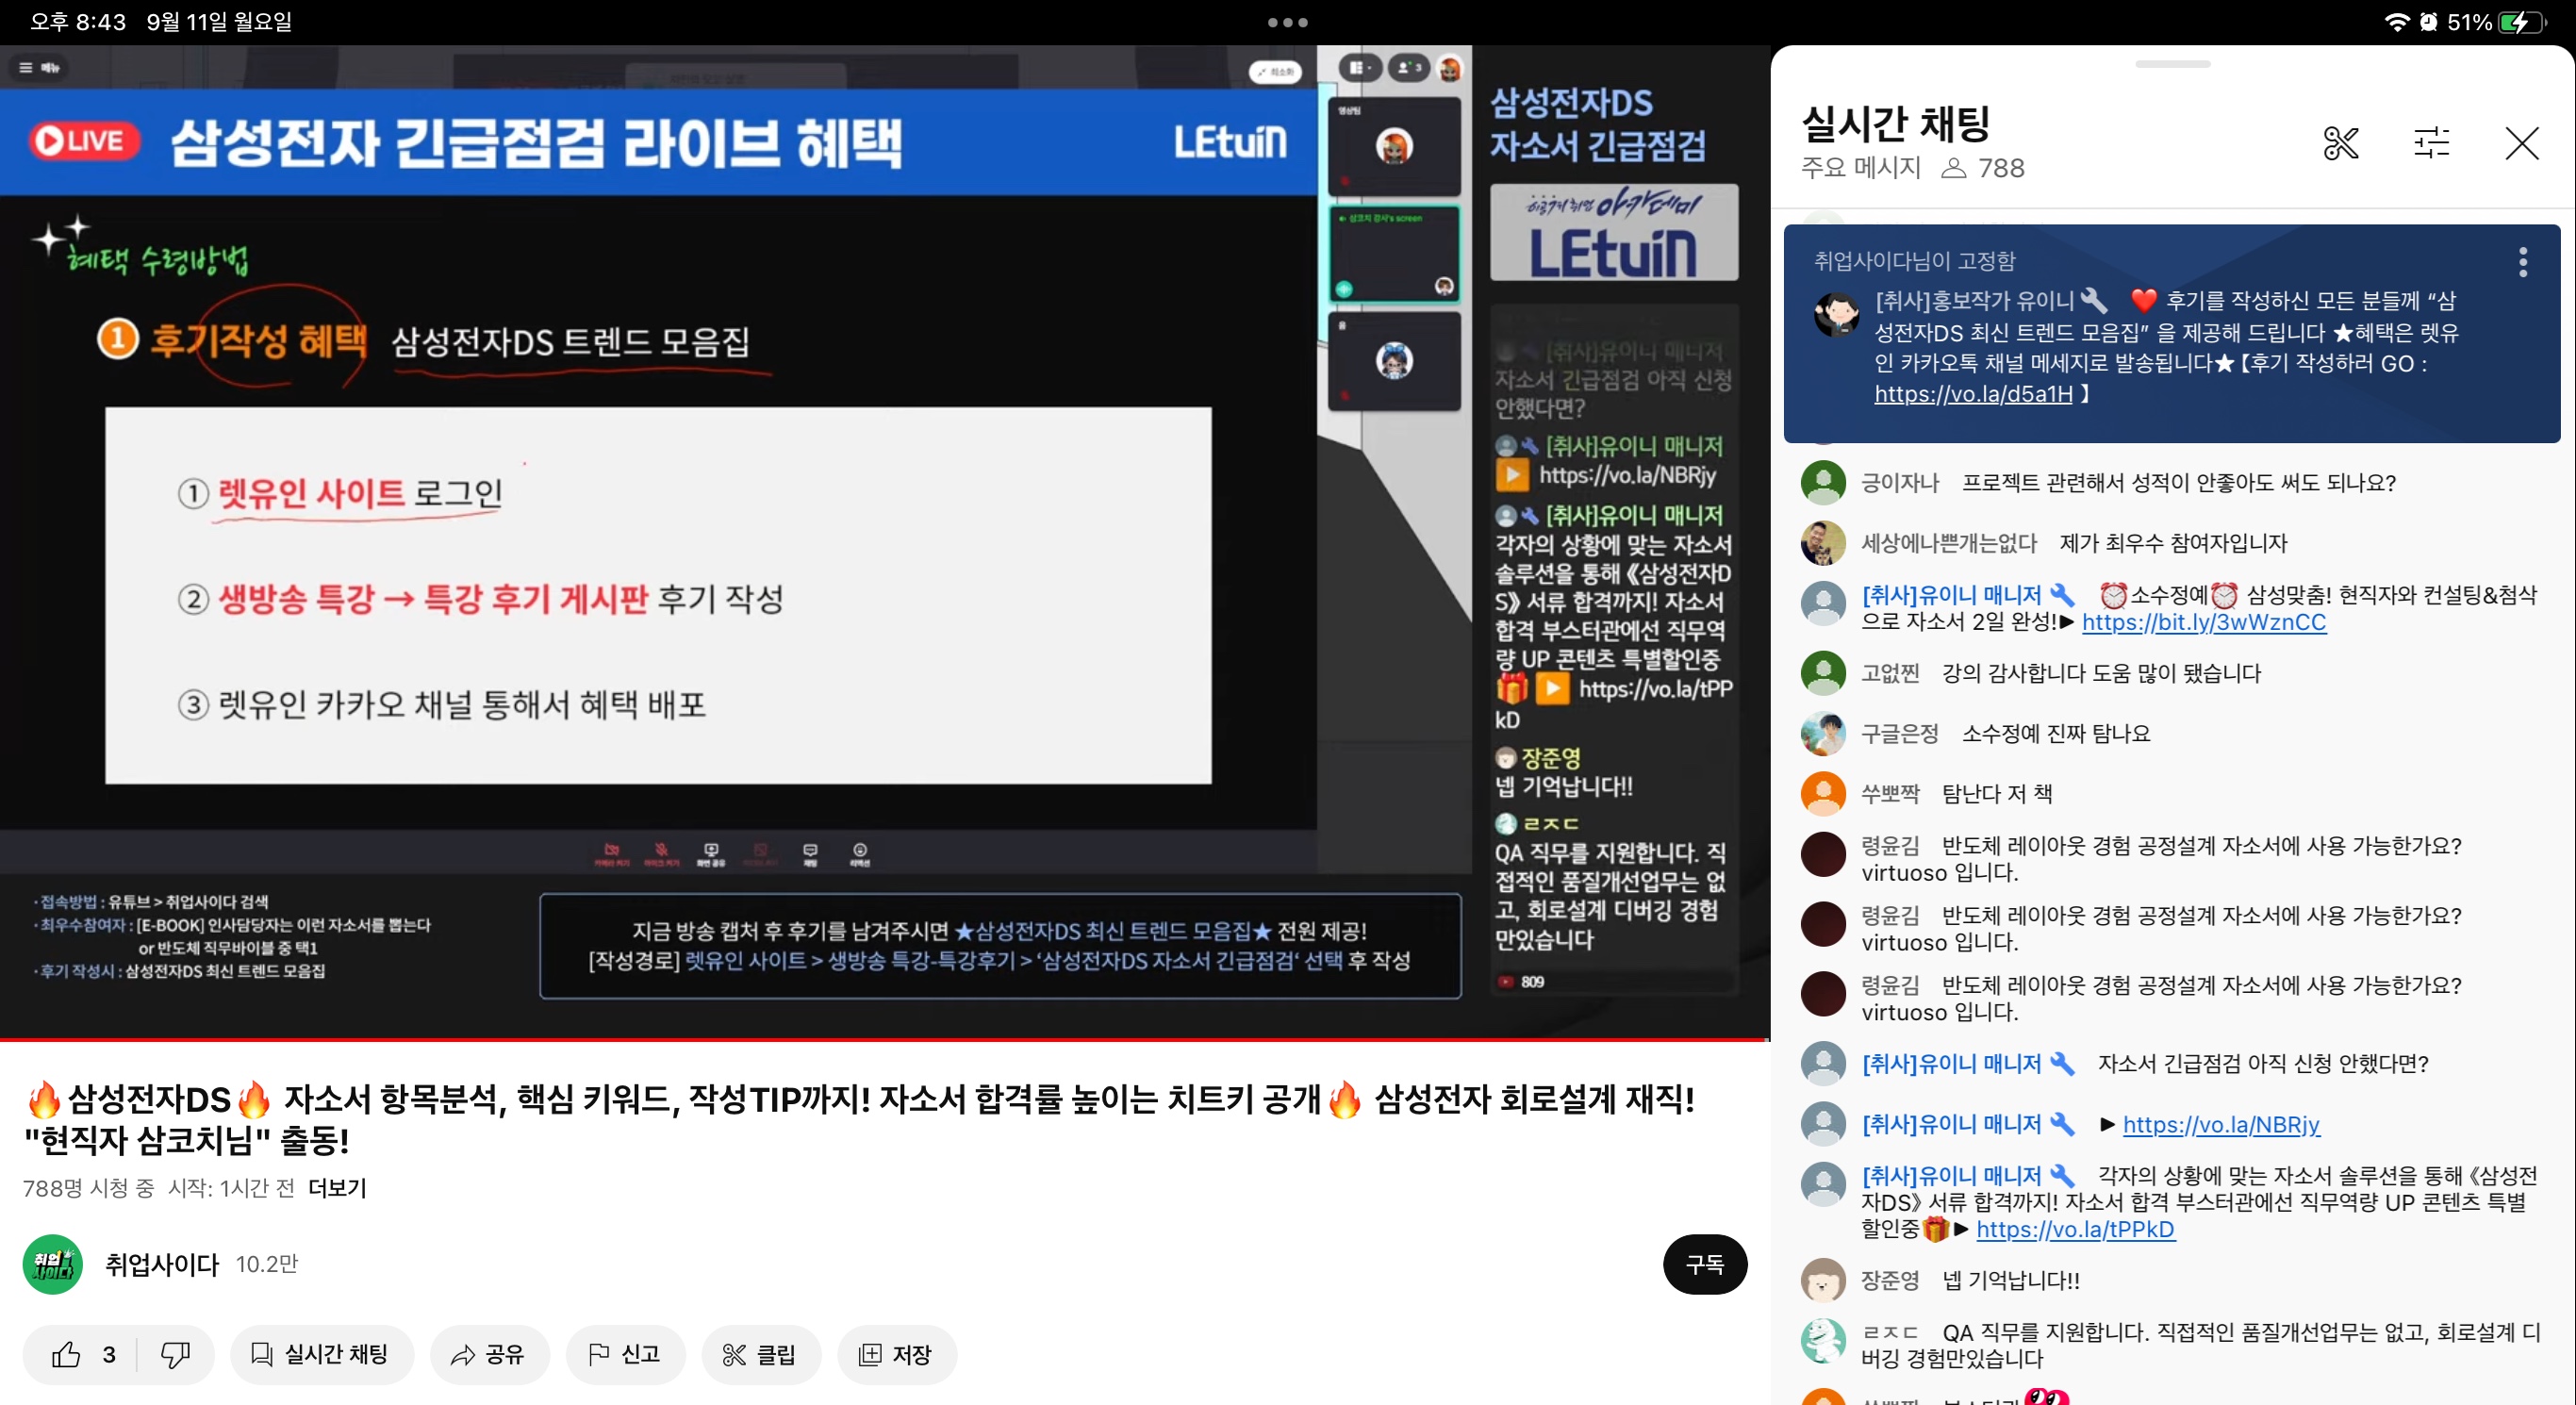Image resolution: width=2576 pixels, height=1405 pixels.
Task: Open 고없찐 user avatar in chat
Action: point(1823,673)
